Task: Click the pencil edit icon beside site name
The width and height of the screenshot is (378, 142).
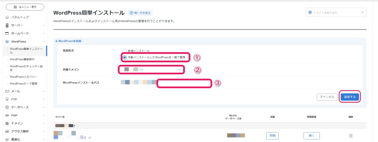Action: pos(90,138)
